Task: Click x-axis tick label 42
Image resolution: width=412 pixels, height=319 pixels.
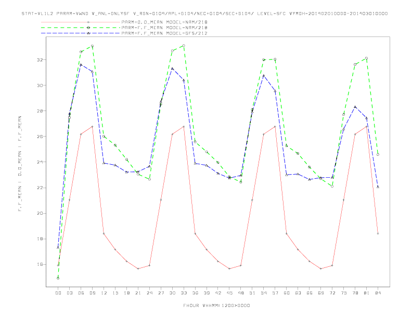Action: tap(218, 293)
